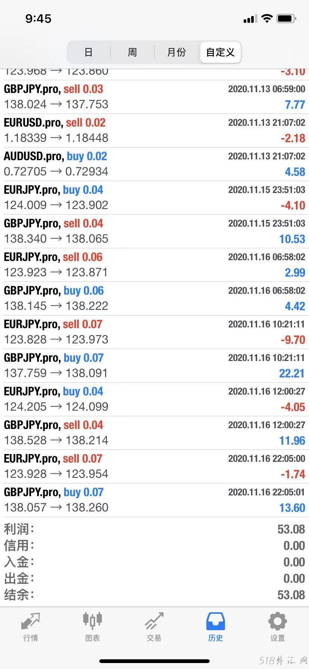Tap the 9:45 status bar clock
Screen dimensions: 309x669
(38, 19)
